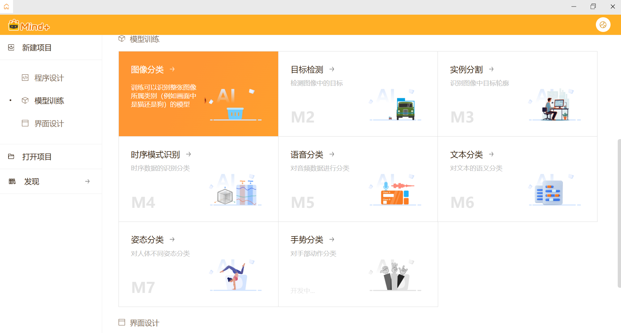
Task: Click the arrow on the 图像分类 card
Action: (172, 69)
